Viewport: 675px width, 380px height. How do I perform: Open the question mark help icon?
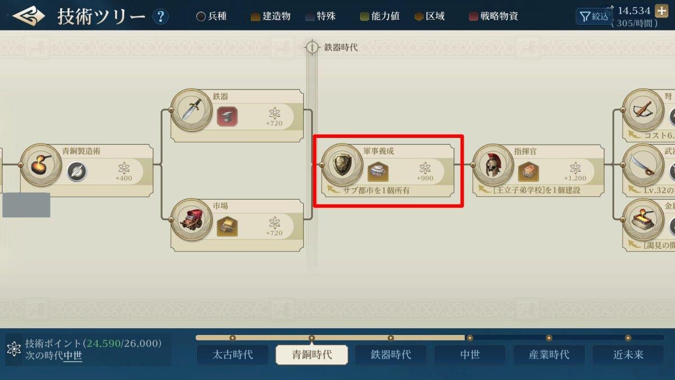point(160,16)
